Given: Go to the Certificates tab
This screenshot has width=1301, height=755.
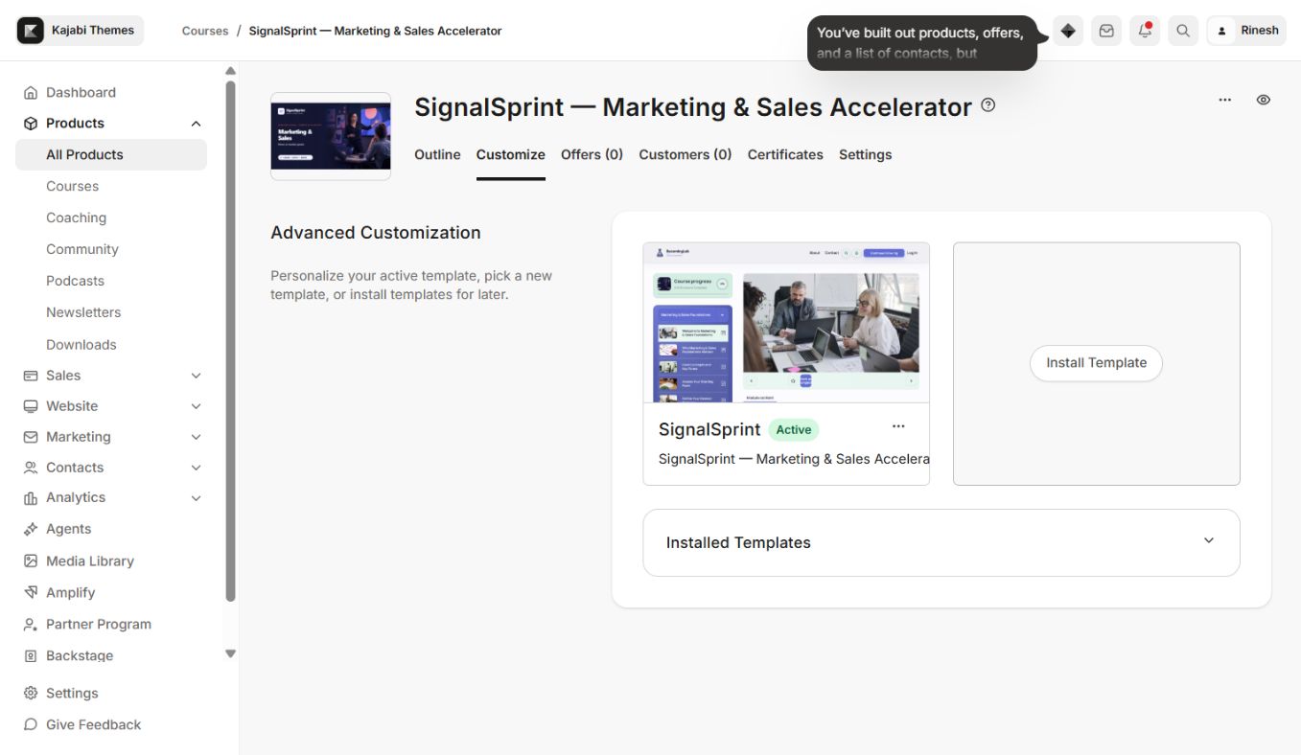Looking at the screenshot, I should tap(785, 154).
